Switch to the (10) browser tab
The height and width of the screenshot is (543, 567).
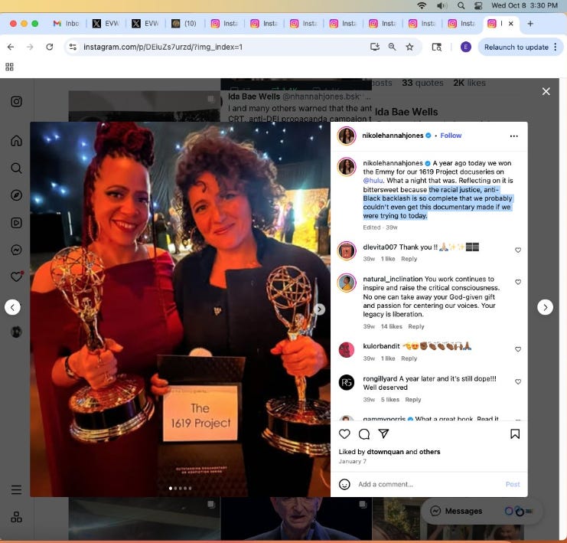click(184, 24)
